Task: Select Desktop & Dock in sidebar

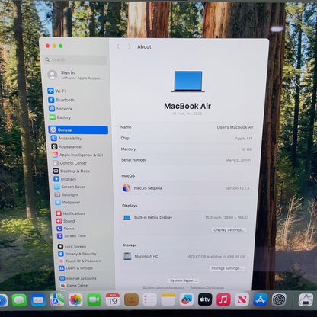Action: 72,171
